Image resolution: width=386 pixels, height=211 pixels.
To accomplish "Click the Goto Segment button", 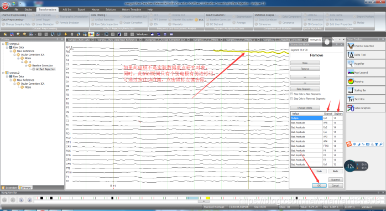I will click(x=305, y=89).
